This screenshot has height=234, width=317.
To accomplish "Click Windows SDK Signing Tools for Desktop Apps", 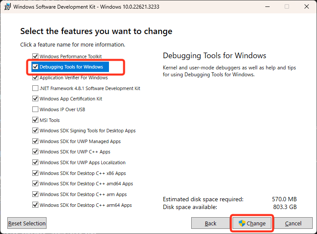I will coord(87,131).
